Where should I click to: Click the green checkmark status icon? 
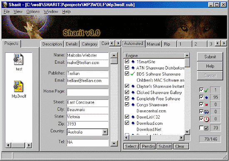point(206,90)
